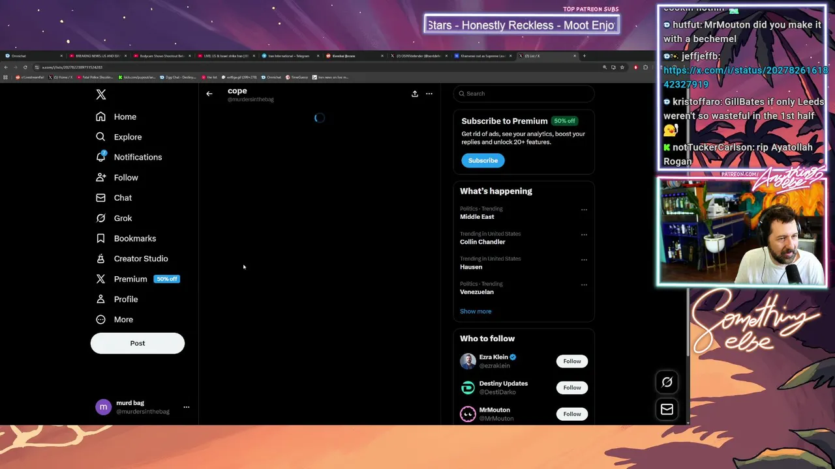Switch to the OSINTdefender tab
Image resolution: width=835 pixels, height=469 pixels.
click(417, 56)
